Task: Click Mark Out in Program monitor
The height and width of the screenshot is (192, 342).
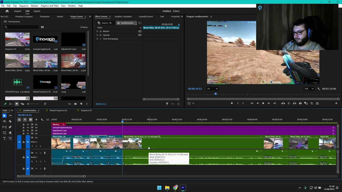Action: [243, 103]
